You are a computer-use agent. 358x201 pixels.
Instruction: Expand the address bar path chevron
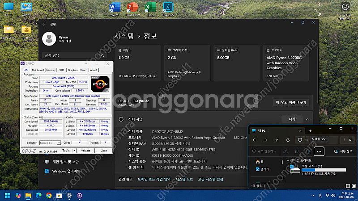[x=307, y=140]
